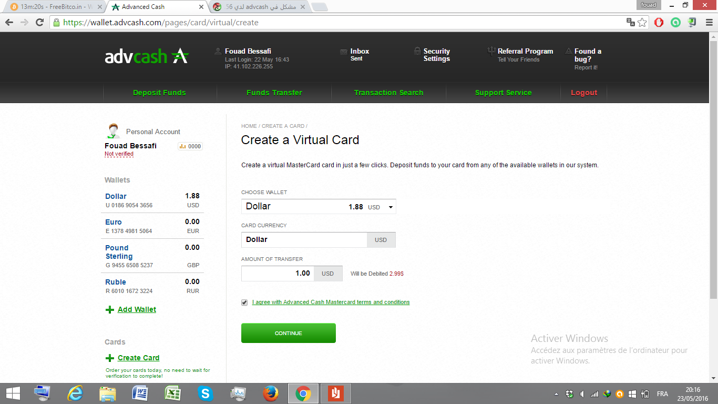
Task: Open the Funds Transfer menu
Action: pyautogui.click(x=274, y=93)
